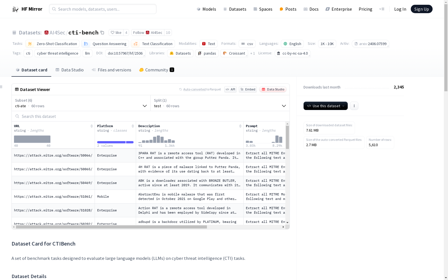Image resolution: width=448 pixels, height=280 pixels.
Task: Click the HF Mirror logo icon
Action: (x=15, y=9)
